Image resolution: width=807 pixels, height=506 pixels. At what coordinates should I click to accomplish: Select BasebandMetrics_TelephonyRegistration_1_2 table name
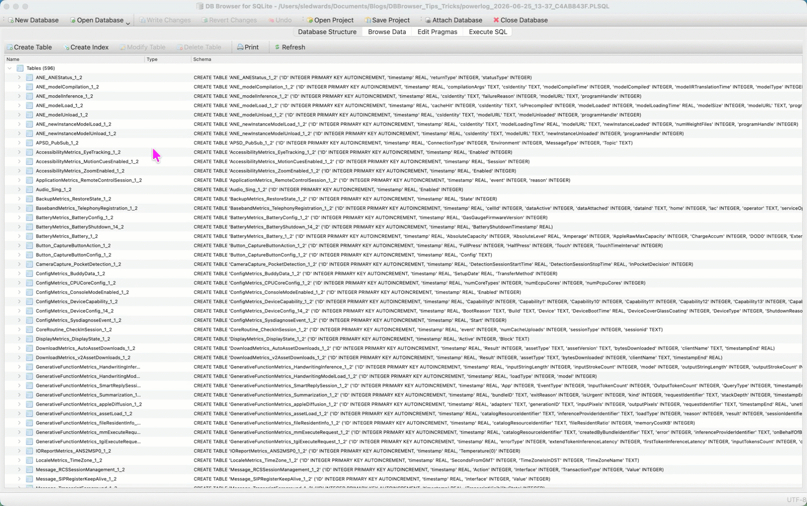[86, 208]
